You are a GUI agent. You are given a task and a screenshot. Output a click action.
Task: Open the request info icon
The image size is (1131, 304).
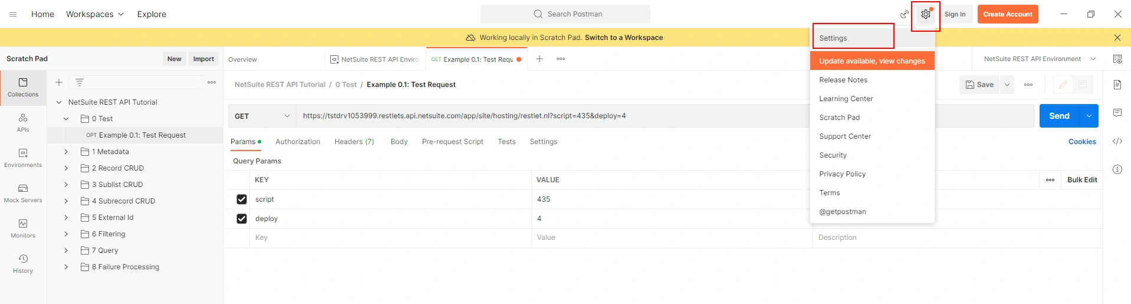[1117, 169]
